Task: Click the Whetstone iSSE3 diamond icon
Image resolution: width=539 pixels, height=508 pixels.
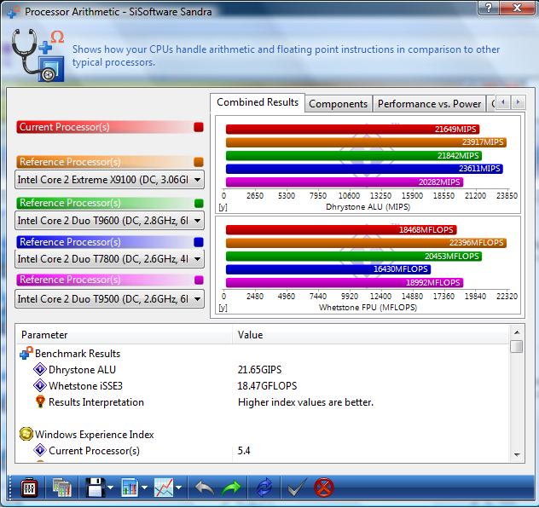Action: (40, 385)
